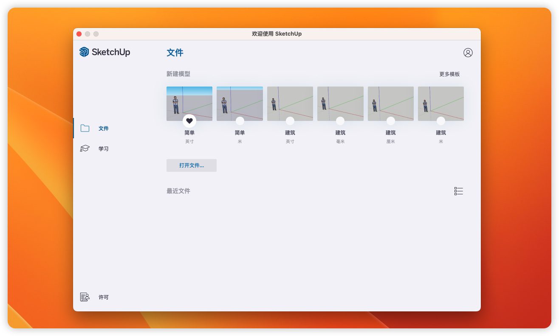Mark 建筑 英寸 template as favorite
559x336 pixels.
(290, 121)
